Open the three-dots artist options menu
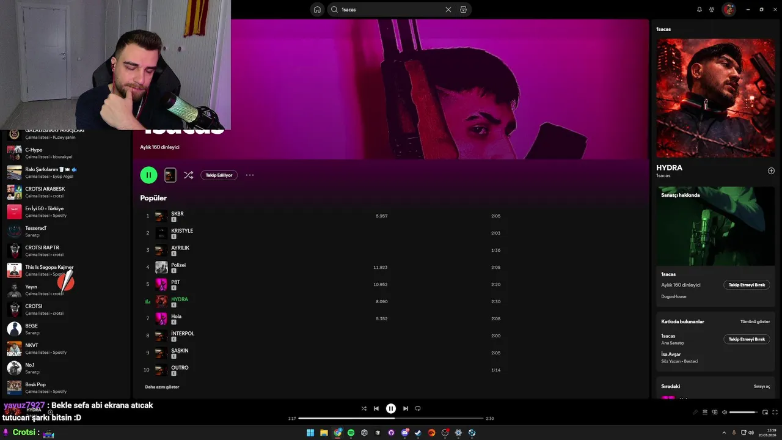Image resolution: width=782 pixels, height=440 pixels. (250, 175)
